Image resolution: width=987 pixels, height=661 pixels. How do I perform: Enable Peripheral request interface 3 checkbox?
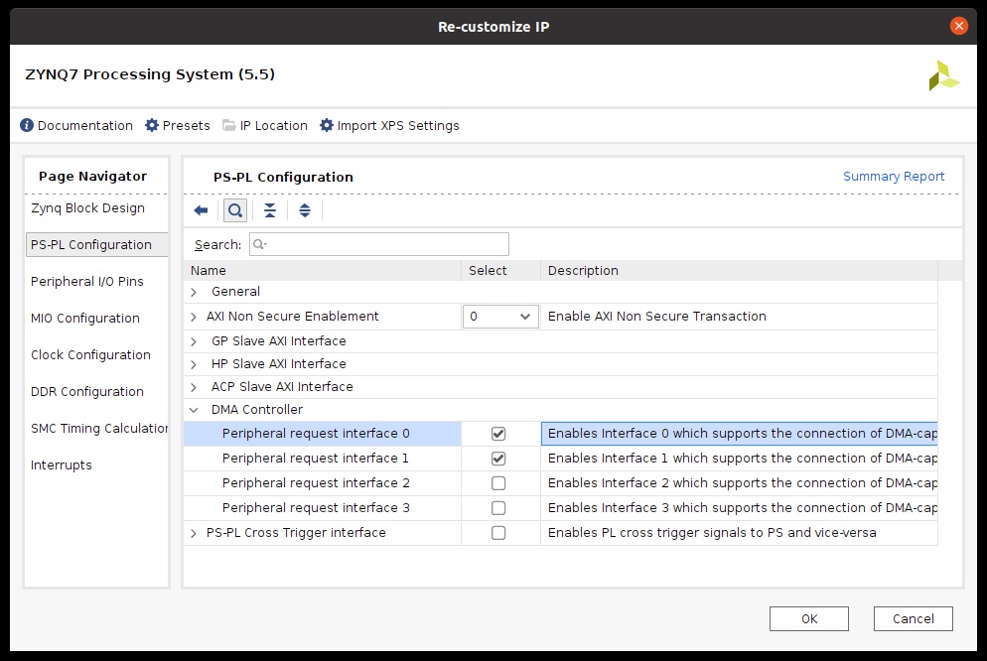coord(498,507)
